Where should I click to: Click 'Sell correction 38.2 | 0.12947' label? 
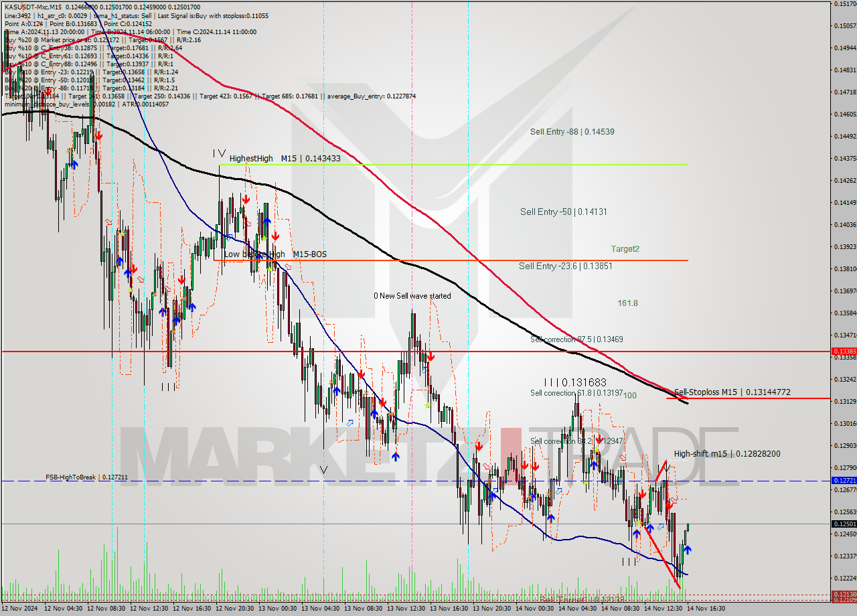[576, 441]
